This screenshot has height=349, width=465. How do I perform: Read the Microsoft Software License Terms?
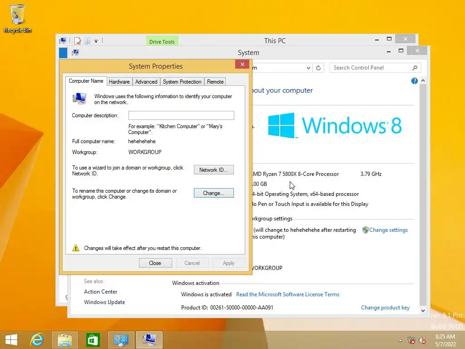287,294
